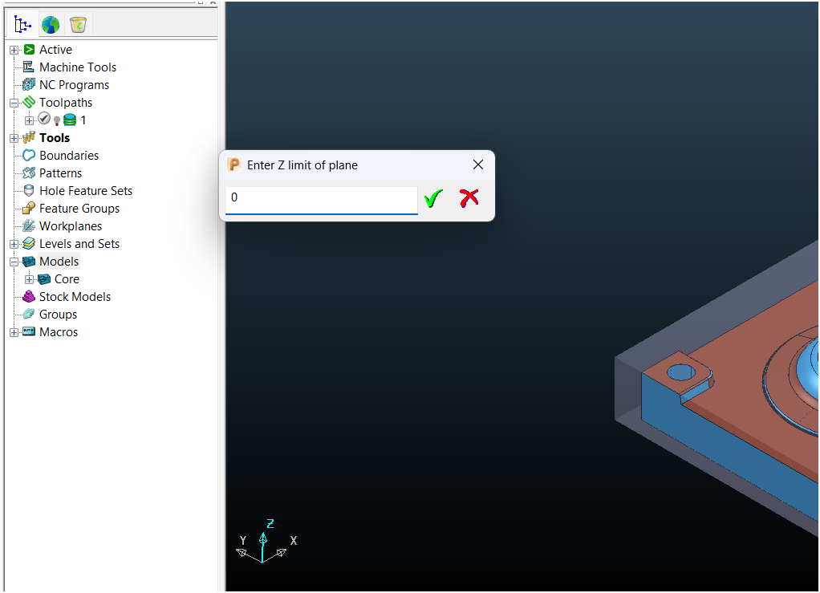The width and height of the screenshot is (820, 593).
Task: Click the Workplanes icon
Action: click(x=29, y=226)
